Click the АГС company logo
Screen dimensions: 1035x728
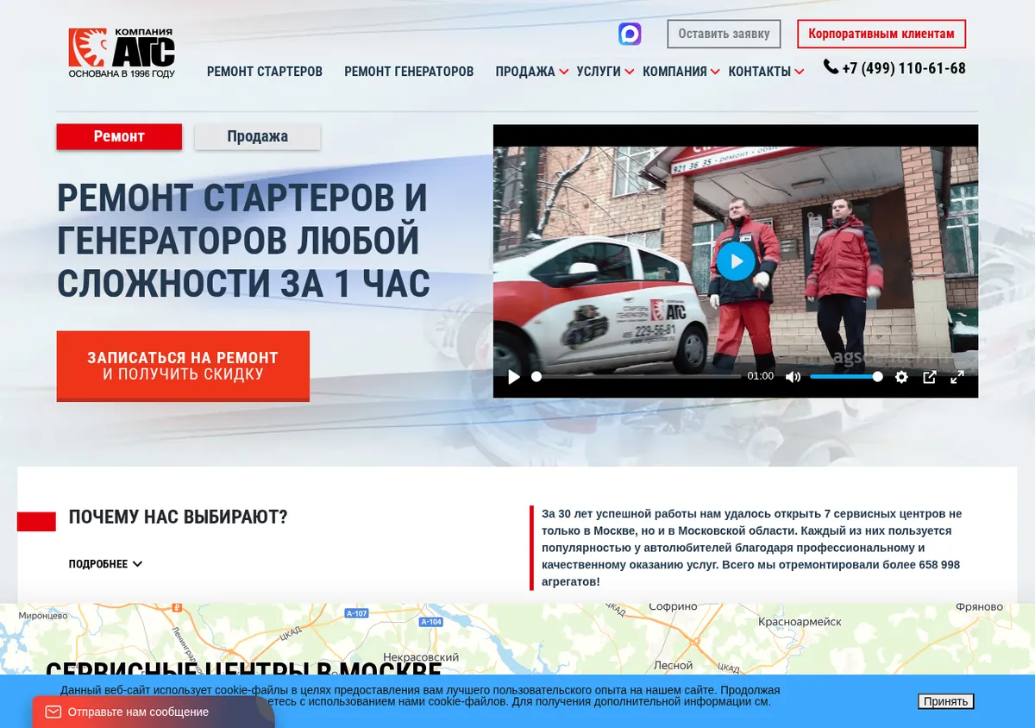[122, 53]
